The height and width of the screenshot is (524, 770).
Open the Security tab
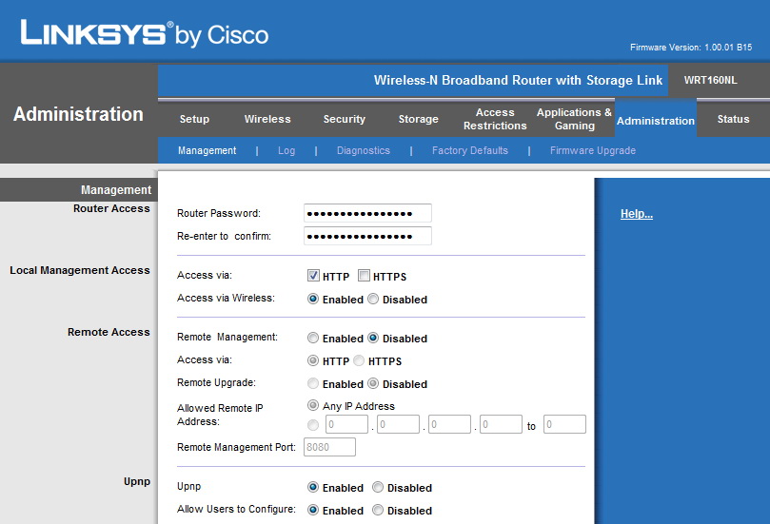(x=345, y=119)
